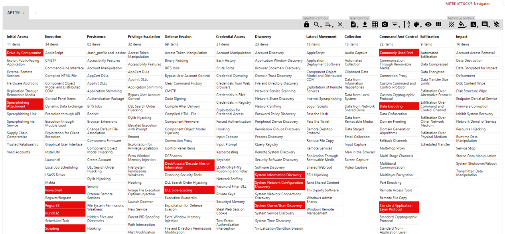505x234 pixels.
Task: Click the Lateral Movement tactic header
Action: [322, 37]
